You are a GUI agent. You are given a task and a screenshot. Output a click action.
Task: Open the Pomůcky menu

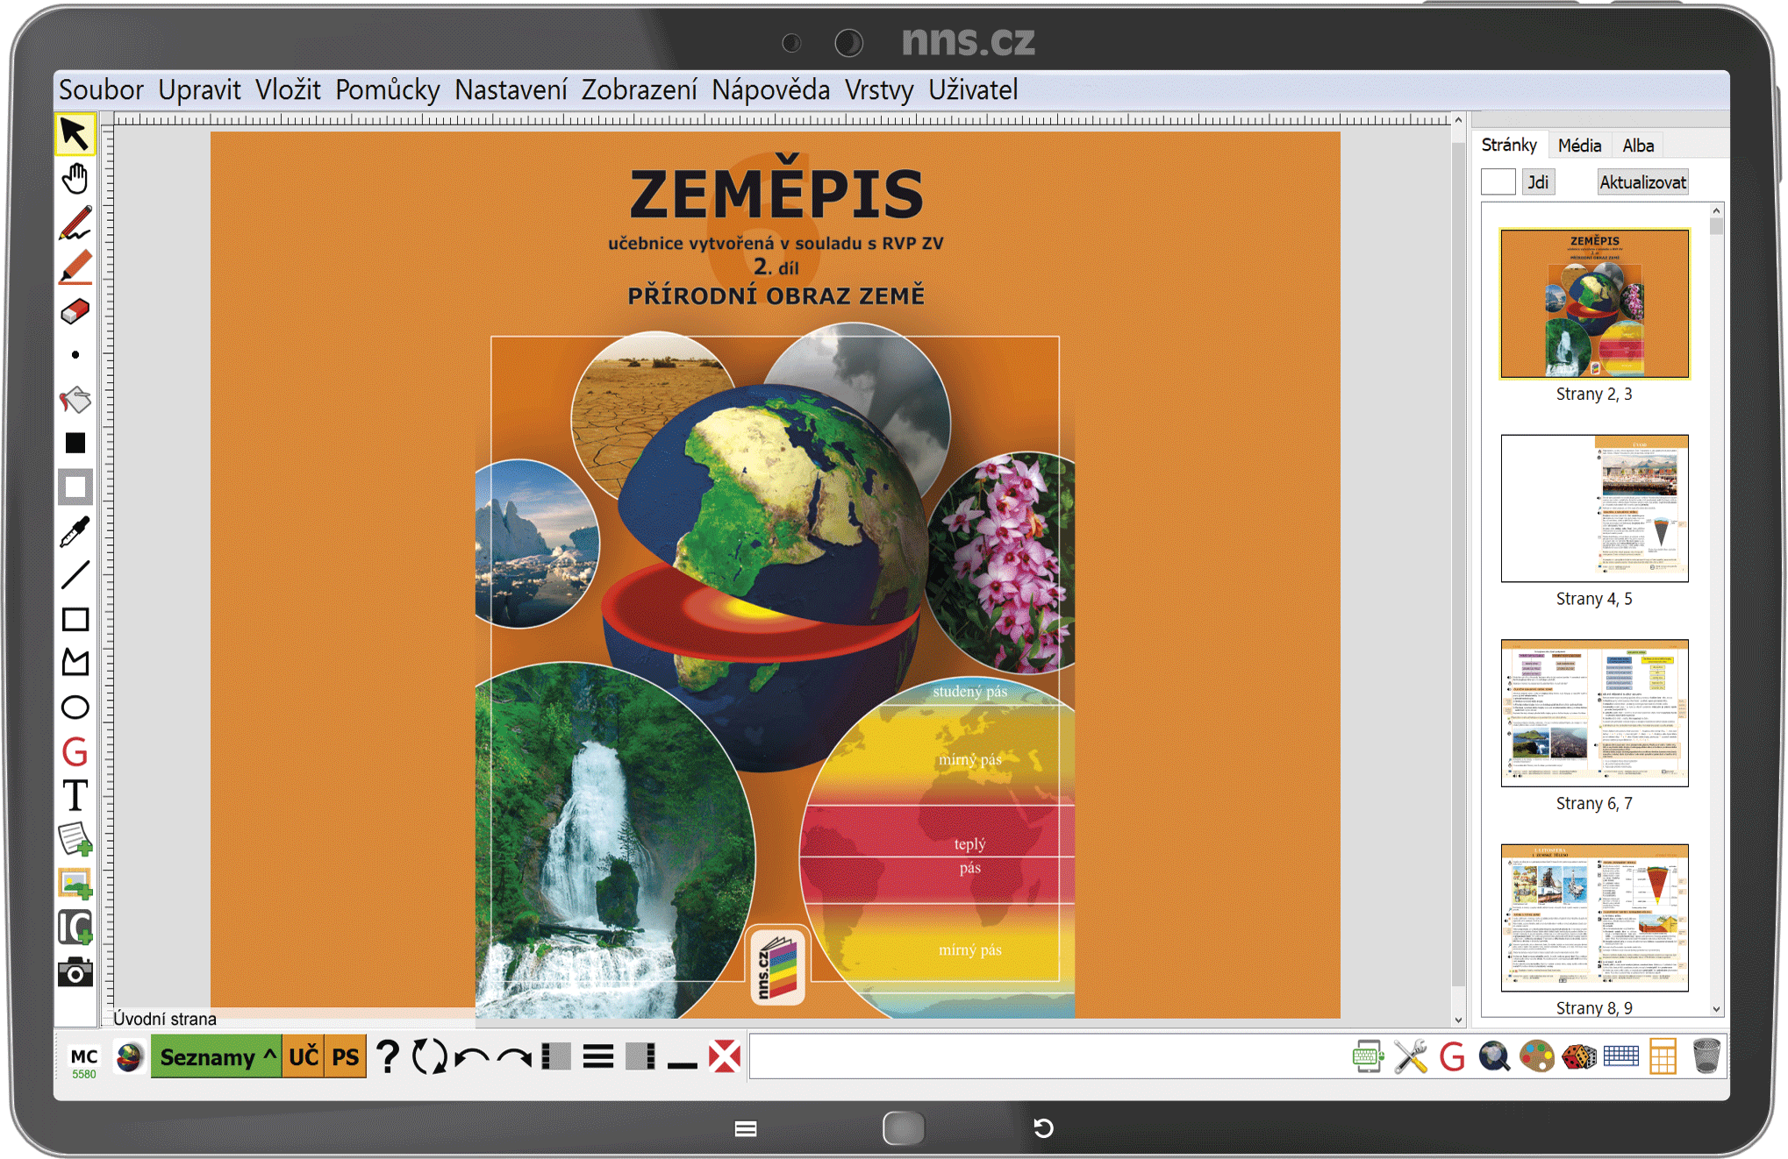[x=387, y=90]
